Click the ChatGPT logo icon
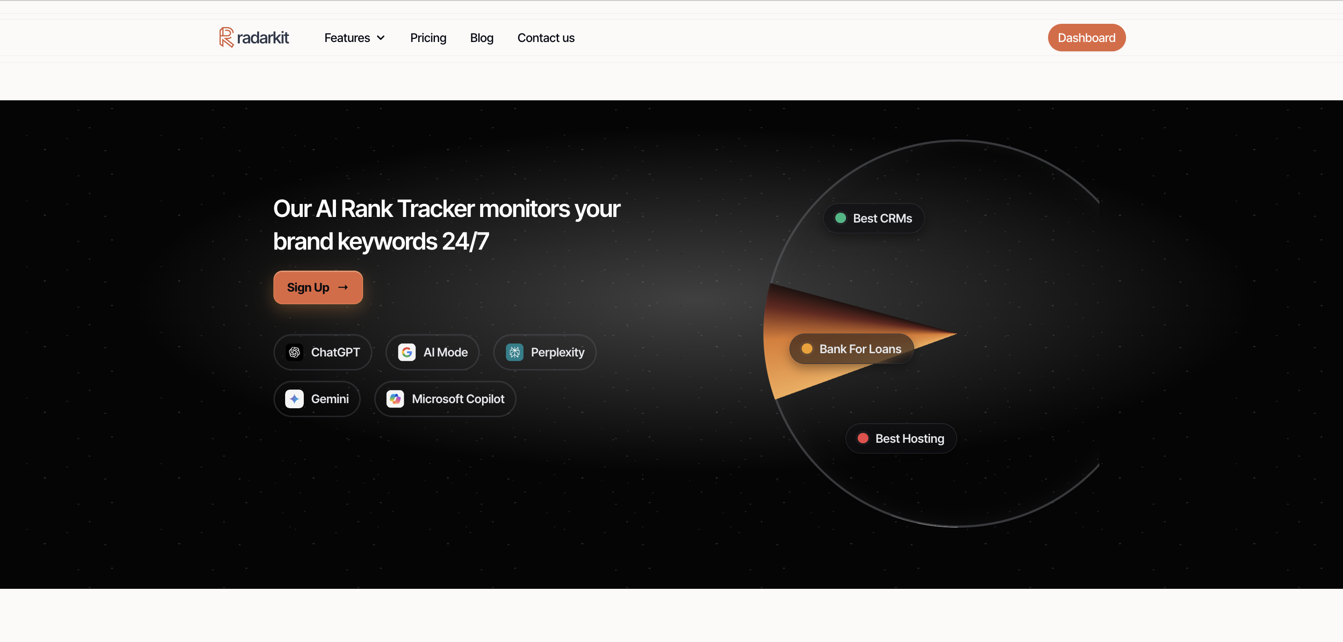This screenshot has width=1343, height=642. pyautogui.click(x=294, y=352)
